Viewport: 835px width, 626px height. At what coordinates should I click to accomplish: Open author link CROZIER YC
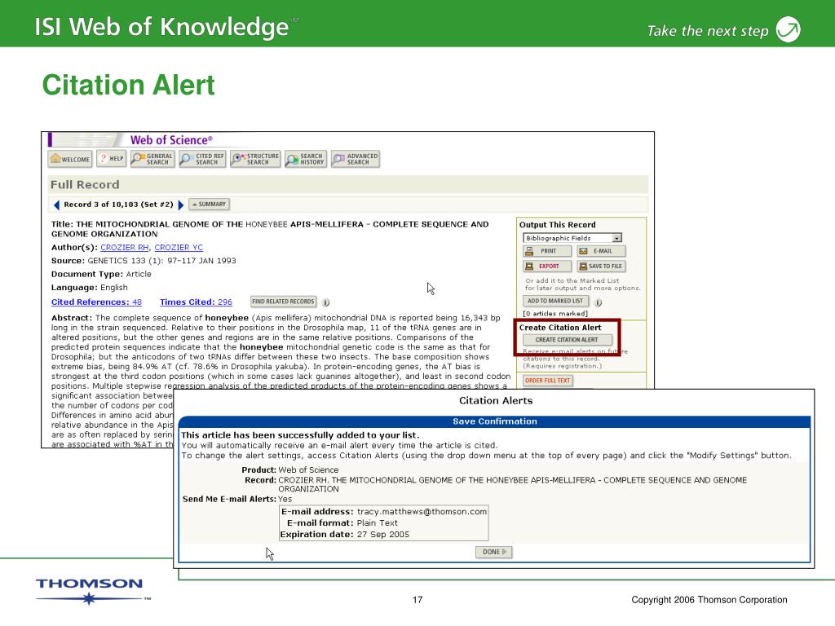(179, 248)
